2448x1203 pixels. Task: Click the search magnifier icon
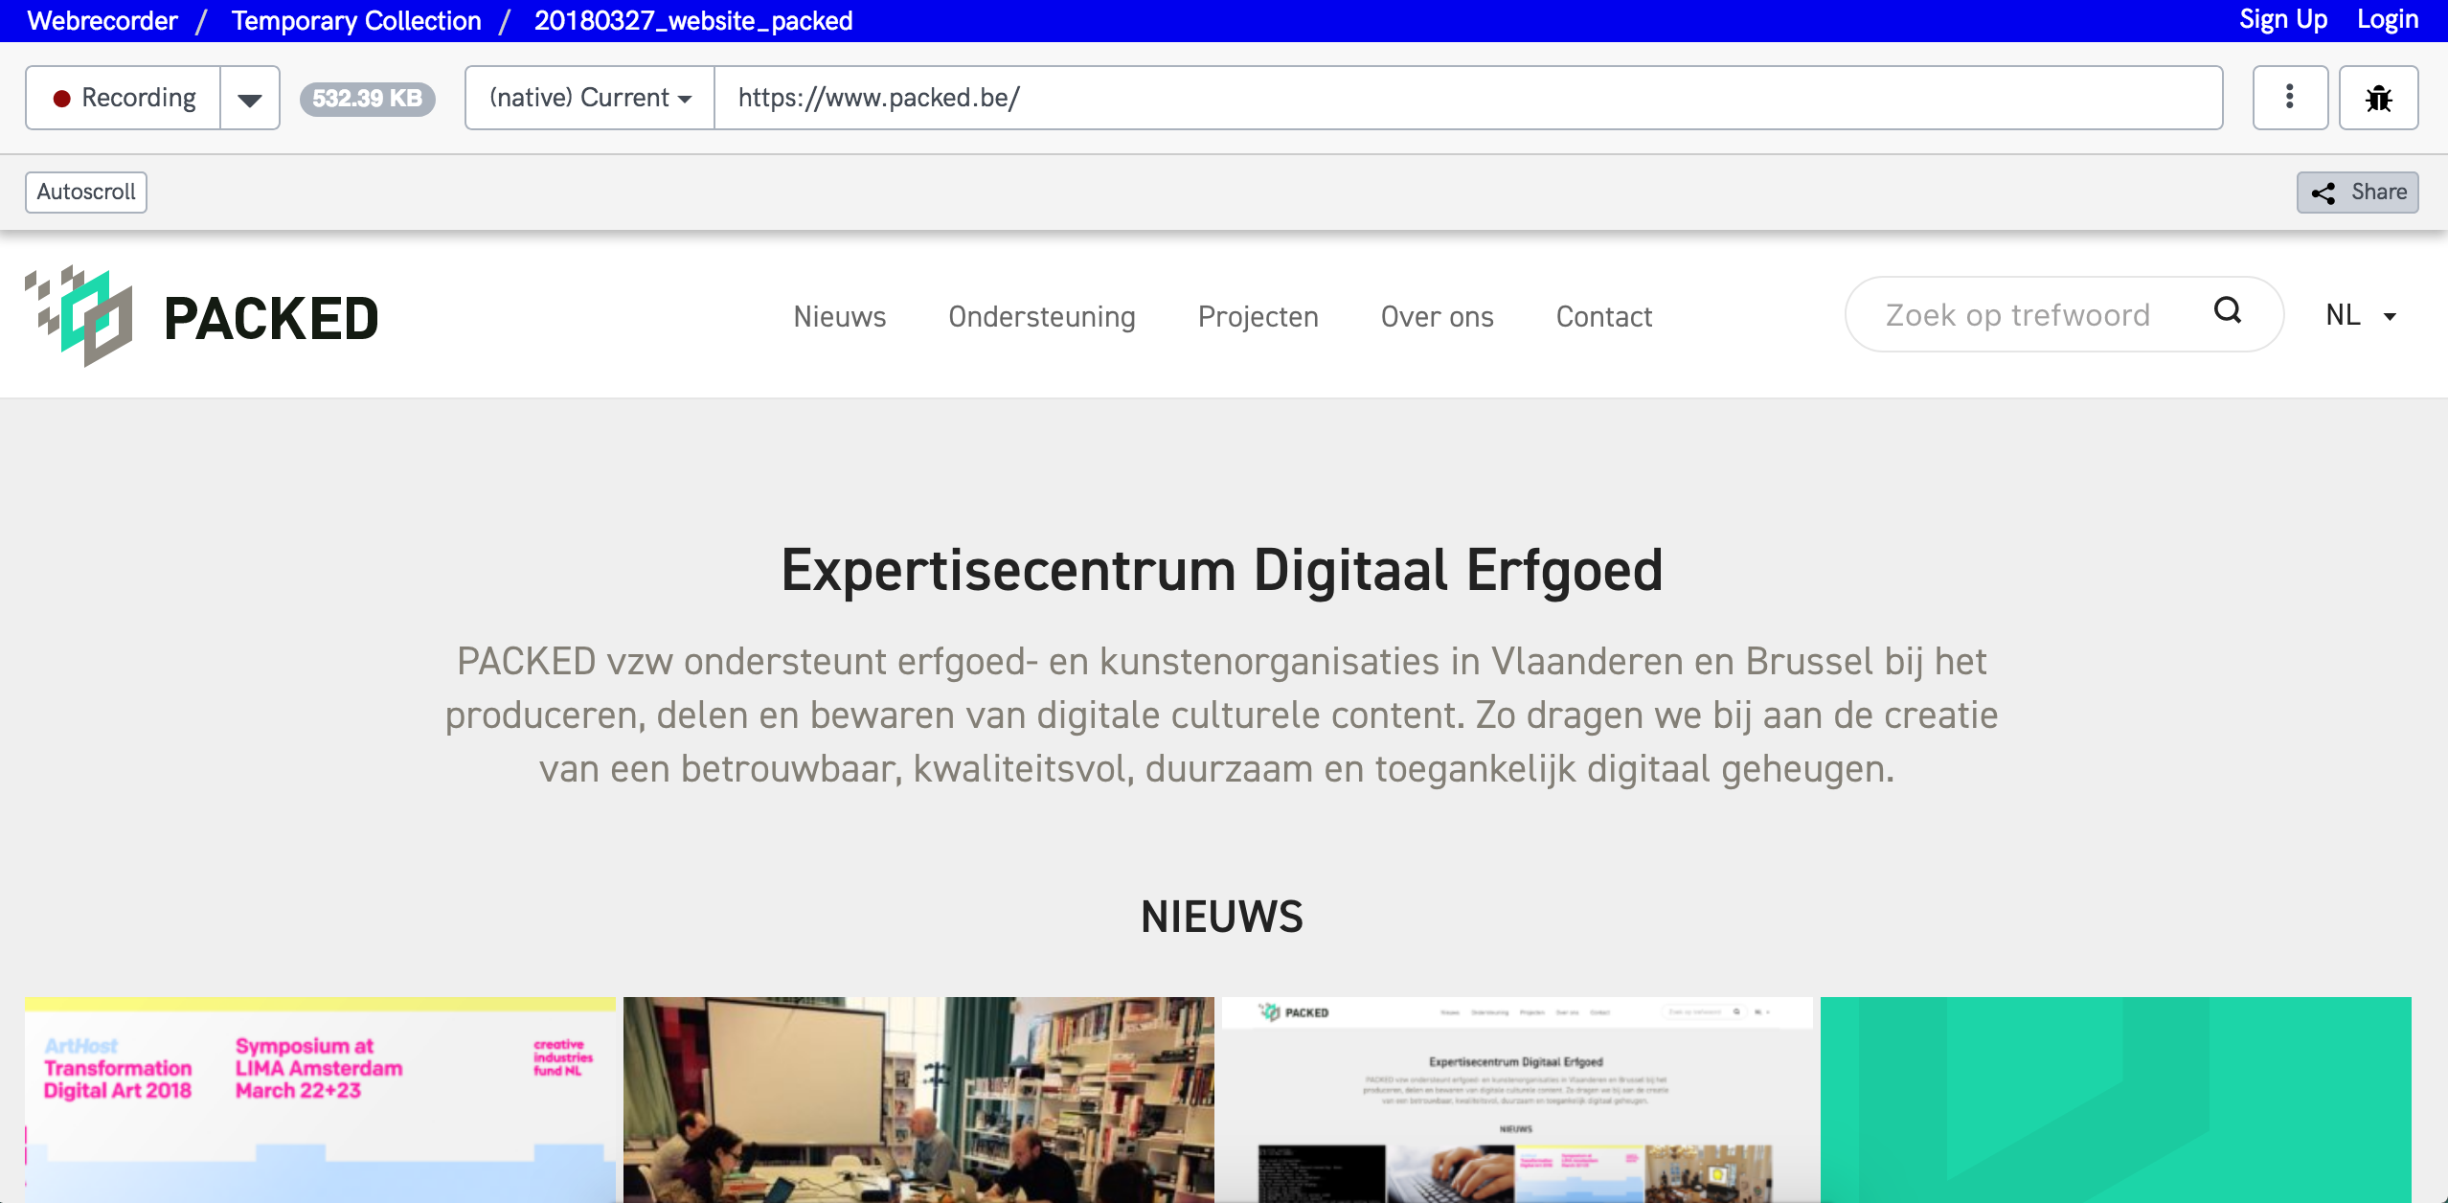point(2227,311)
